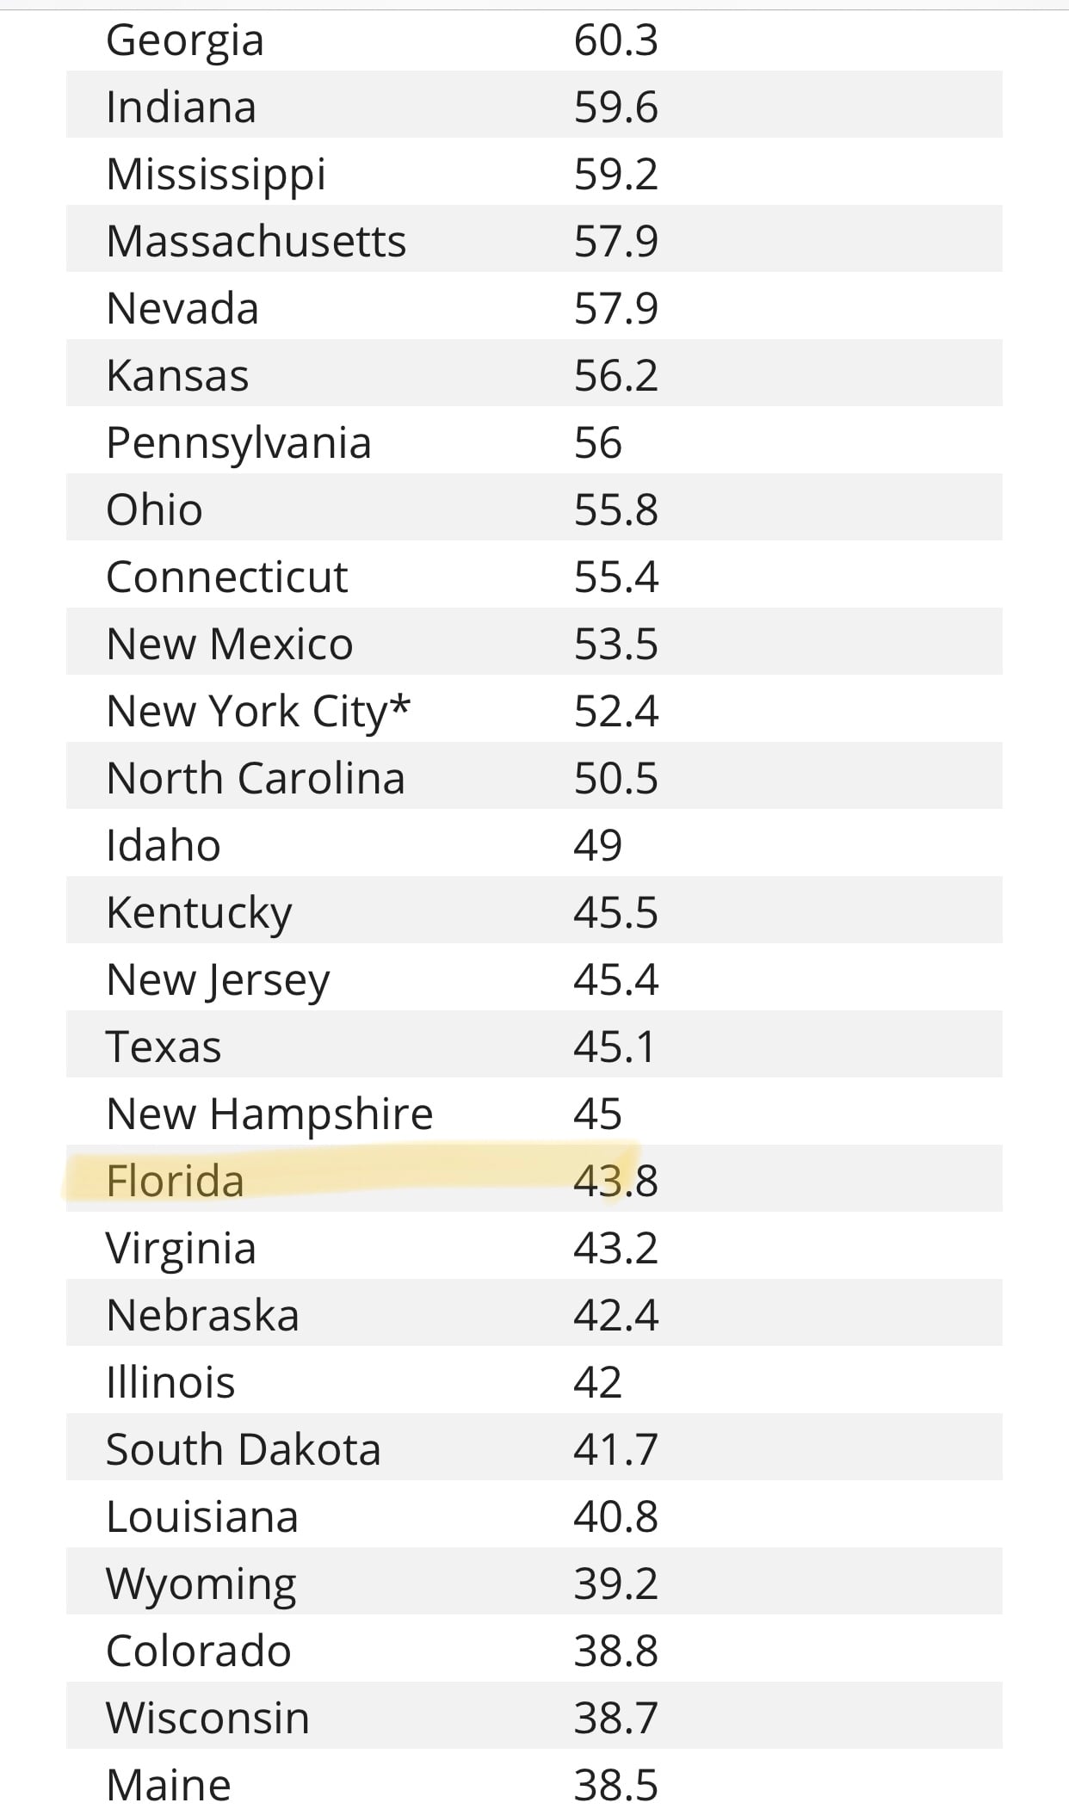Click the Texas value 45.1
This screenshot has height=1809, width=1069.
point(614,1047)
